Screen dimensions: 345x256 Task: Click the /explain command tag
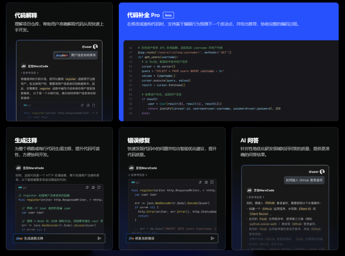click(x=62, y=55)
